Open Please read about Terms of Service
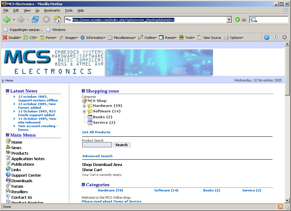 (111, 202)
